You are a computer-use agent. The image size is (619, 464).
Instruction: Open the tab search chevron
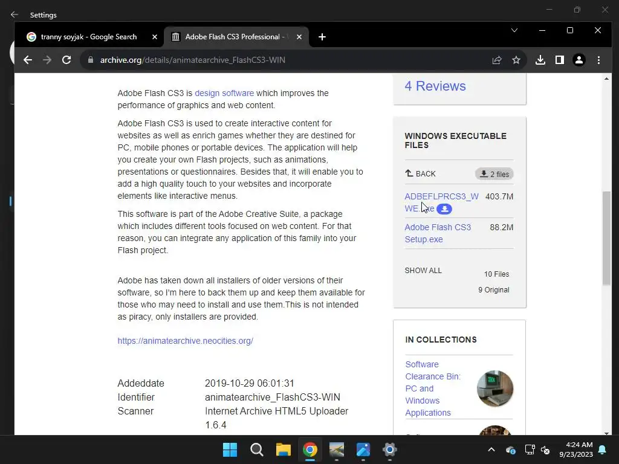514,30
